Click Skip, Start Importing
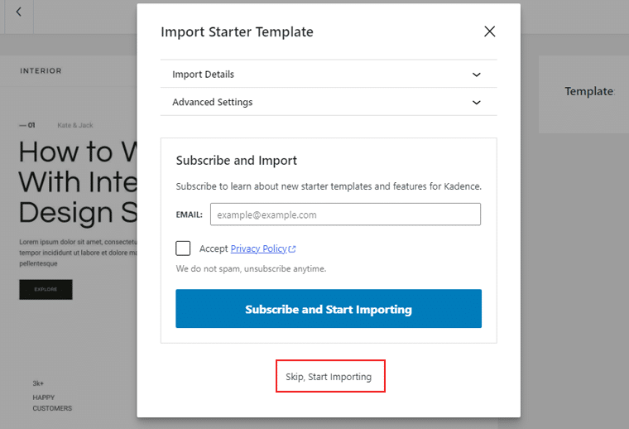 329,377
